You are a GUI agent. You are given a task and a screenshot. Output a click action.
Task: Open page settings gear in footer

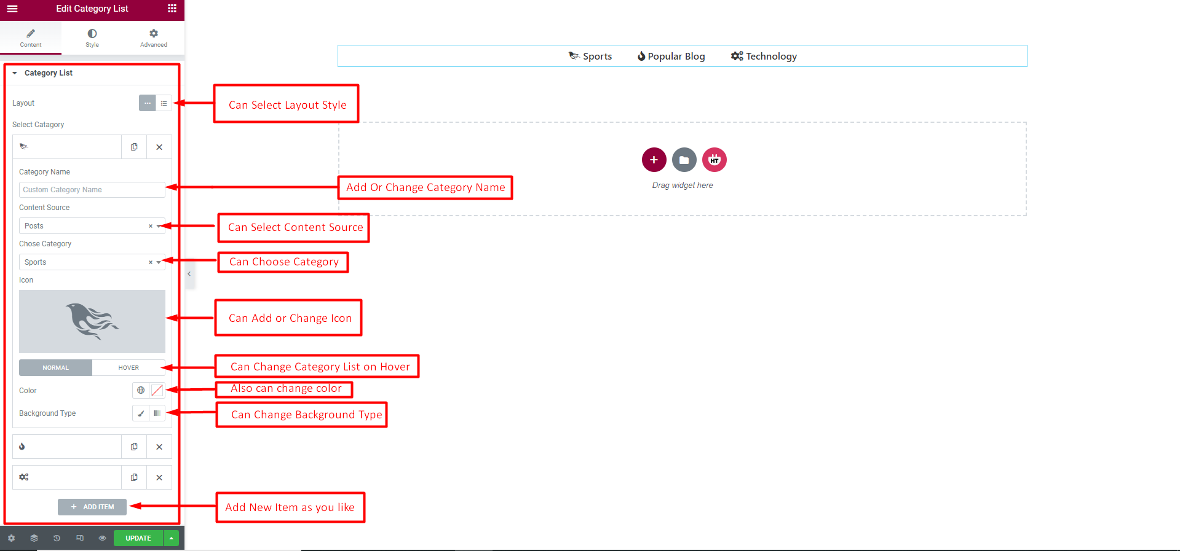point(11,538)
